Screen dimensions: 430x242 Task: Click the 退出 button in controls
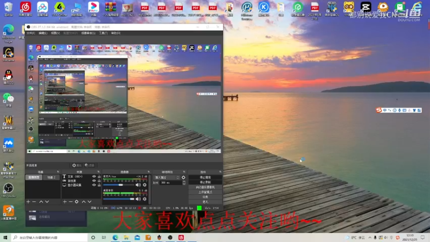pos(205,202)
